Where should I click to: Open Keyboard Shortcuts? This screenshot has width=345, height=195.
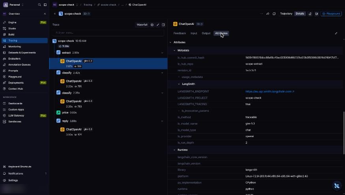[x=20, y=167]
